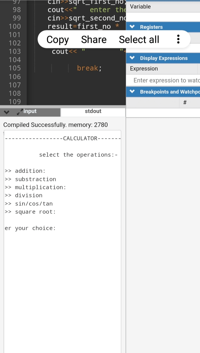Click the Compiled Successfully message

[x=56, y=125]
